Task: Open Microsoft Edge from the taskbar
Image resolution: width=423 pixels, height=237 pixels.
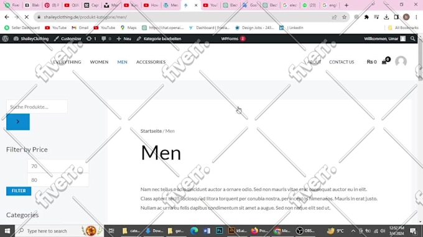Action: click(x=194, y=231)
